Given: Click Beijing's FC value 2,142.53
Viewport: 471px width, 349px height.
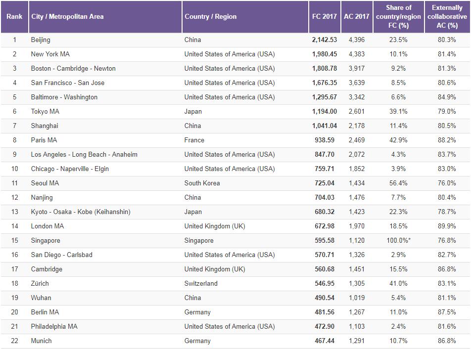Looking at the screenshot, I should (x=324, y=40).
